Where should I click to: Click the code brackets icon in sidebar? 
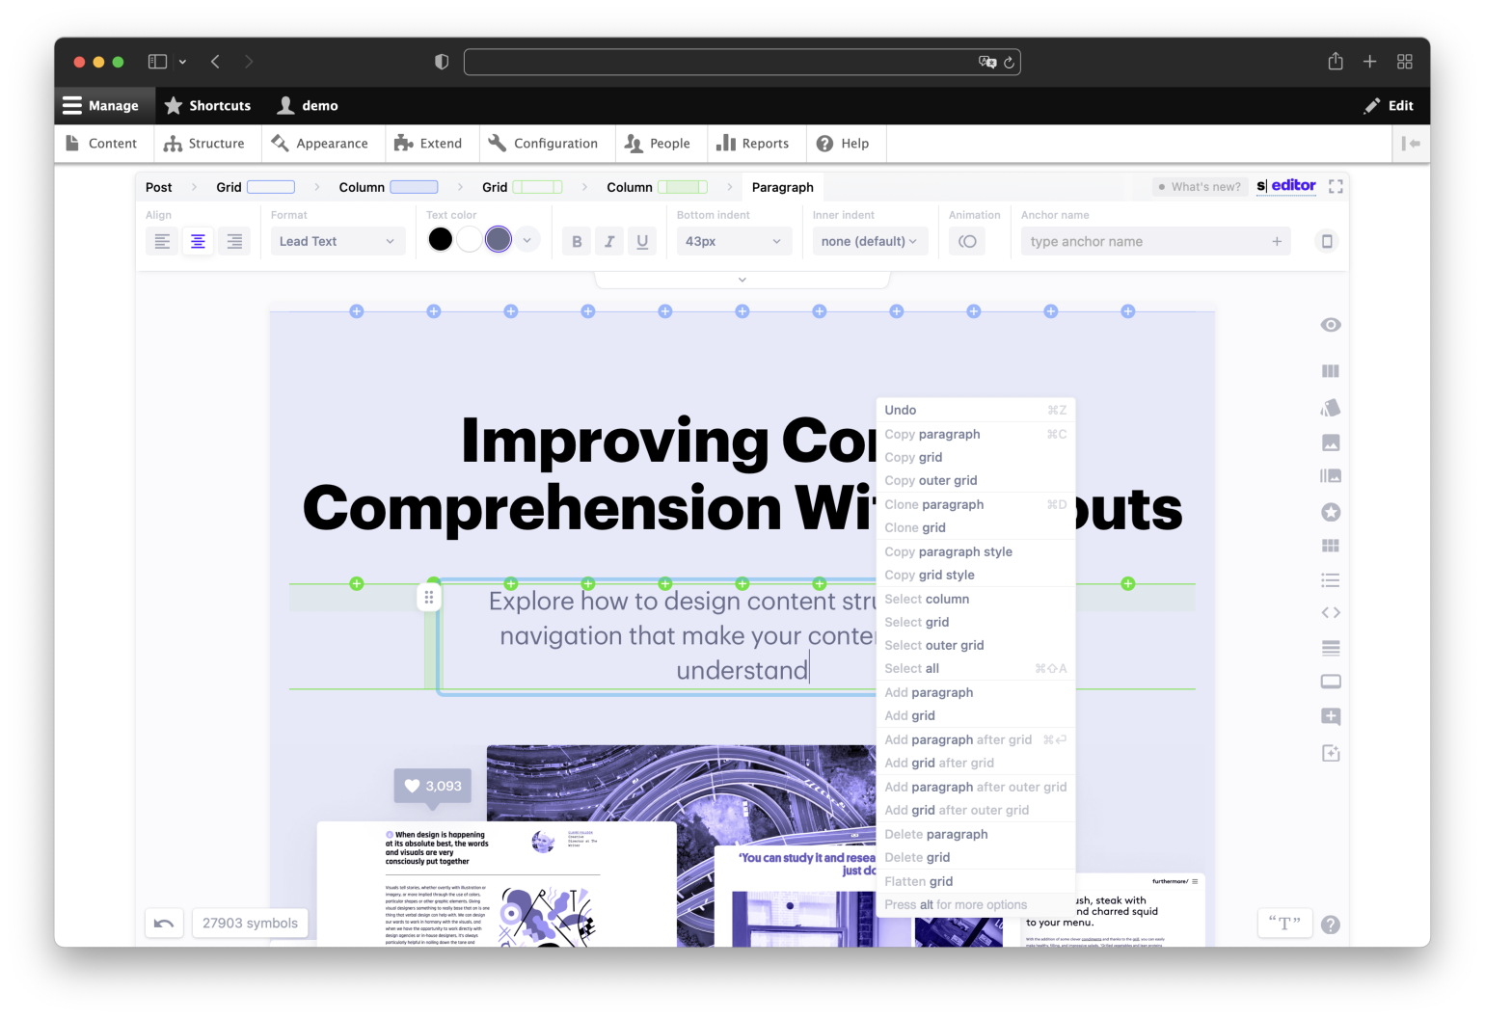point(1331,612)
